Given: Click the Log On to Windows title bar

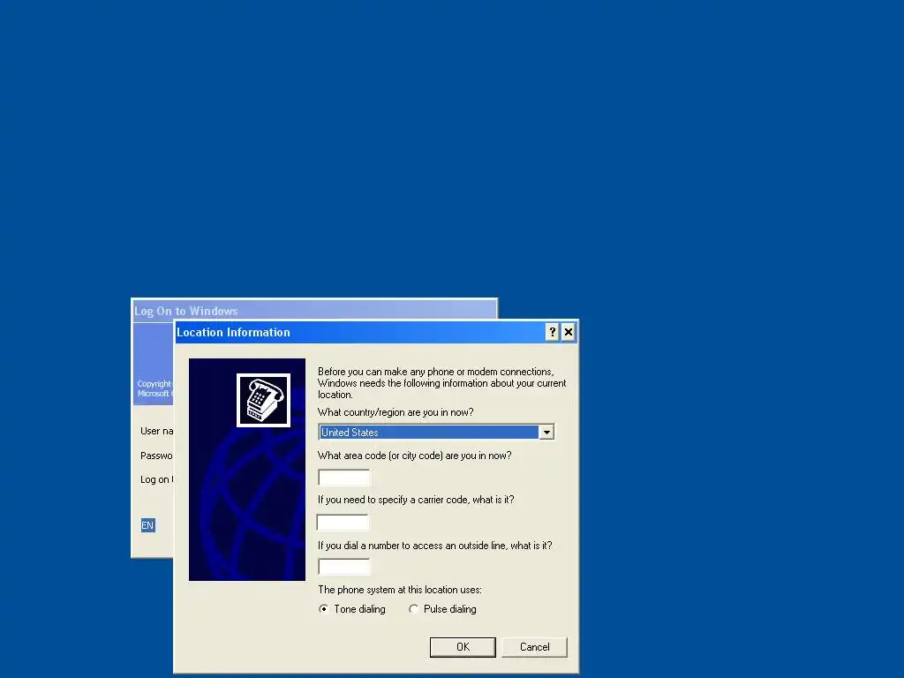Looking at the screenshot, I should pyautogui.click(x=315, y=310).
